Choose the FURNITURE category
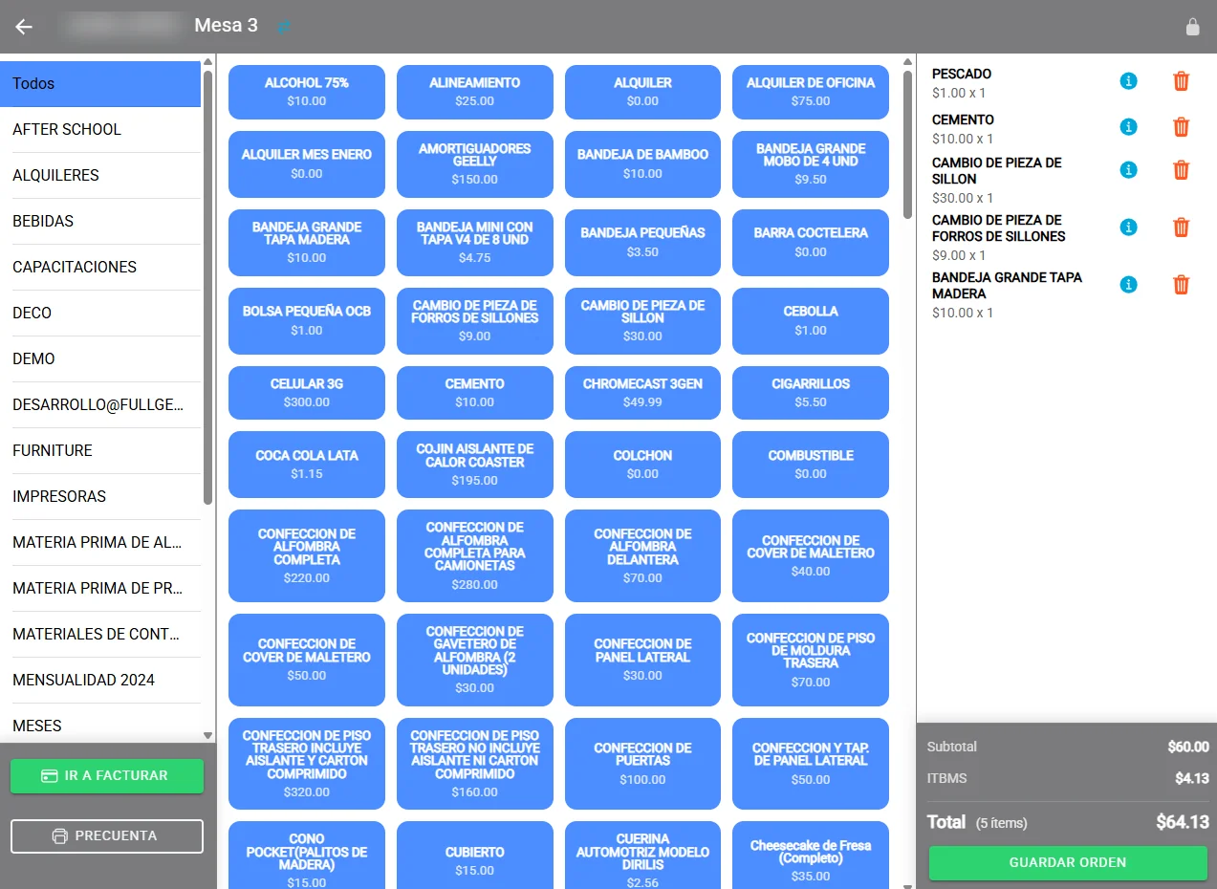 coord(100,450)
